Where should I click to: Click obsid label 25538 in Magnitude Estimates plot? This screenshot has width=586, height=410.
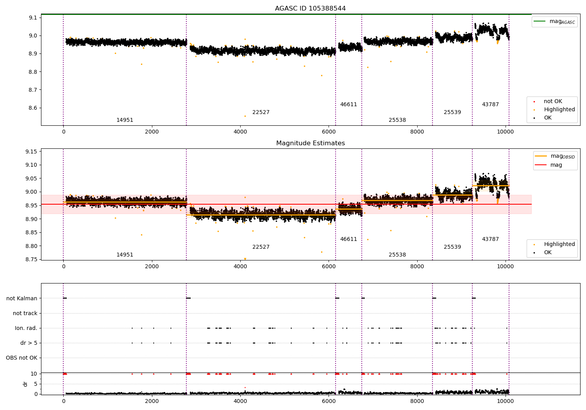click(397, 255)
